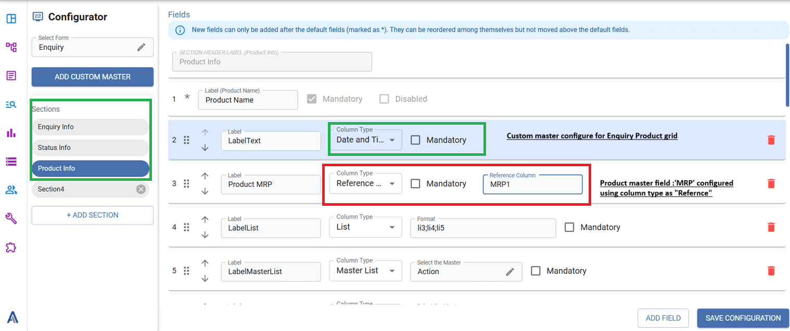790x331 pixels.
Task: Enable Mandatory for Product MRP field
Action: click(x=415, y=183)
